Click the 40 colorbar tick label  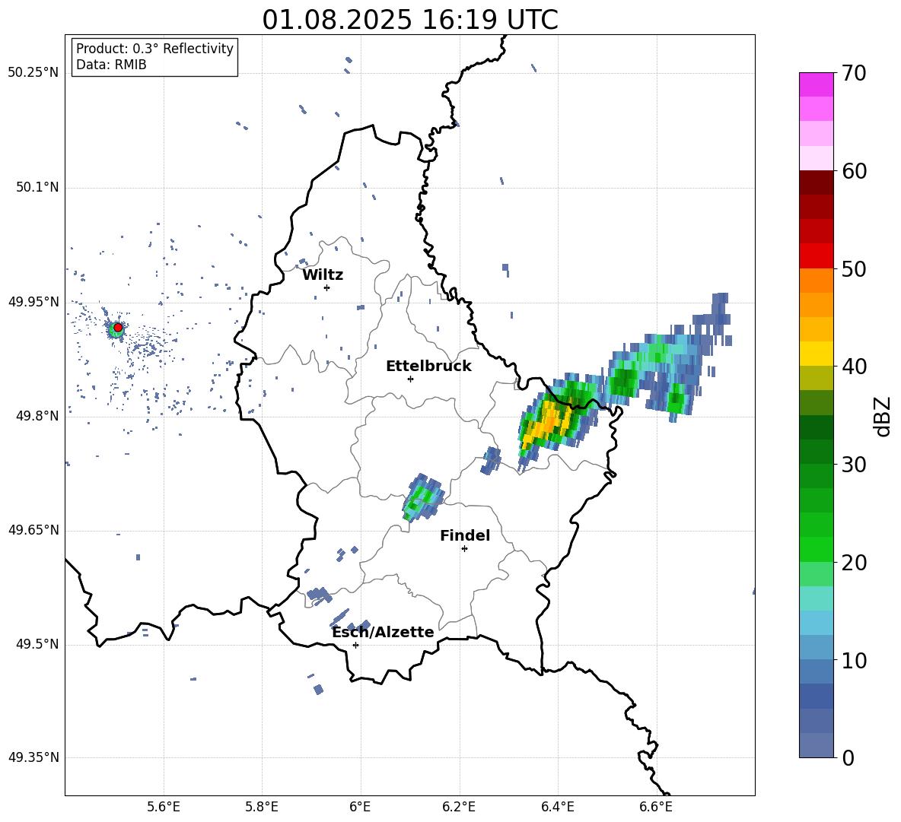point(853,367)
